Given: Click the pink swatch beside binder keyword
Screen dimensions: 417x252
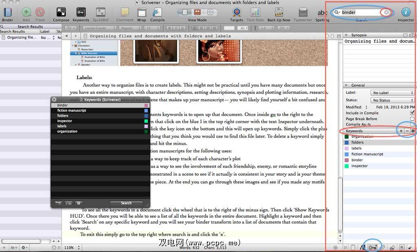Looking at the screenshot, I should tap(146, 105).
